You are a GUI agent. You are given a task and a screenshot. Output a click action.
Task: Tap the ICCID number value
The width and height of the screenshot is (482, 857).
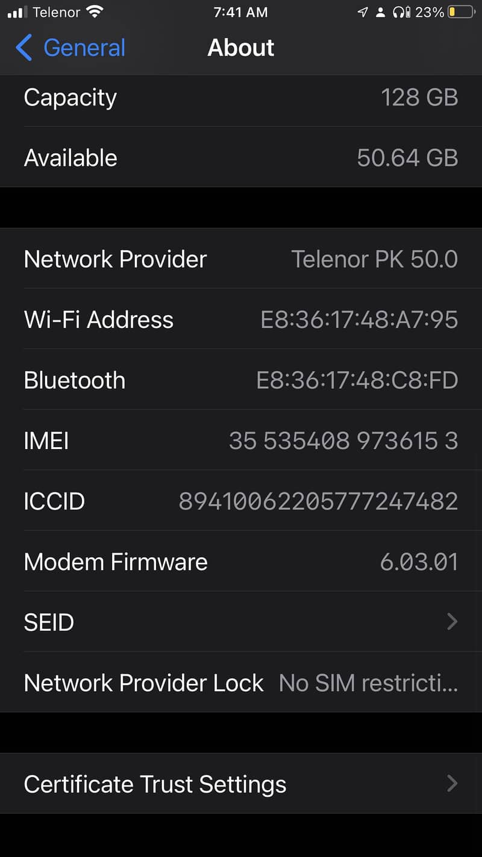pyautogui.click(x=318, y=501)
